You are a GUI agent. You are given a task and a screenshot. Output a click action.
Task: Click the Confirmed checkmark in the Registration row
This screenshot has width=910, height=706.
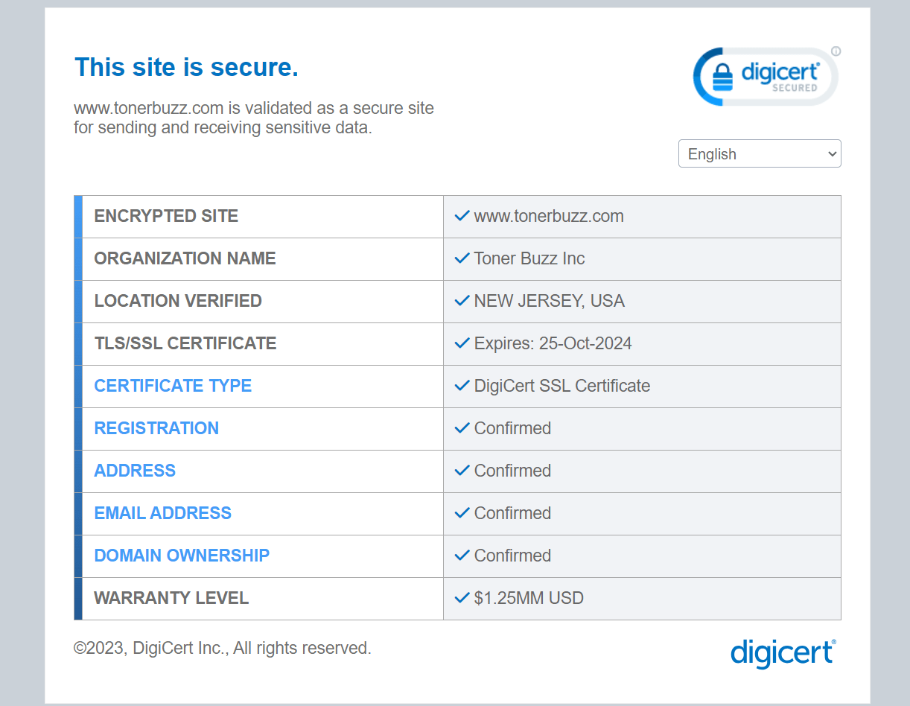coord(462,428)
